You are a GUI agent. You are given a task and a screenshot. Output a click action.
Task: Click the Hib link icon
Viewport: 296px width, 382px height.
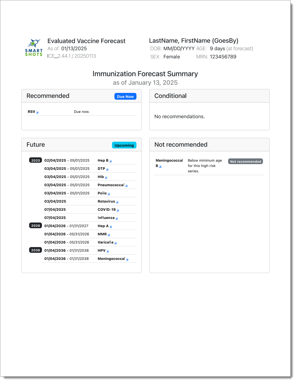[x=106, y=177]
